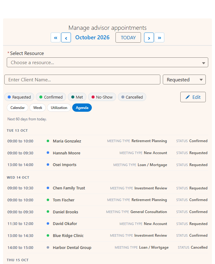Click grey status dot beside Harbor Dental Group

(x=48, y=247)
